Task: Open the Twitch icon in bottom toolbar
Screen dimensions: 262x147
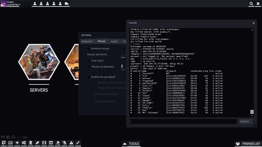Action: 4,143
